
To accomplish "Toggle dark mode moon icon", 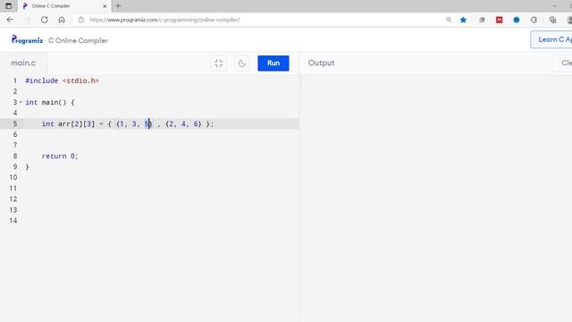I will click(242, 64).
